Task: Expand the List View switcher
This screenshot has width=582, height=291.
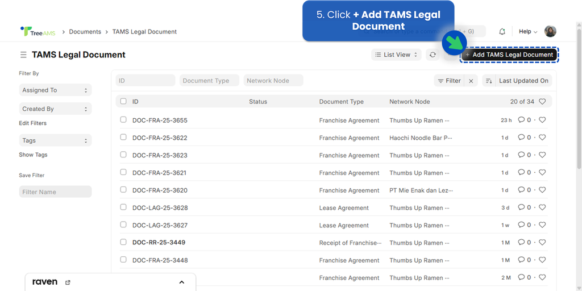Action: pyautogui.click(x=396, y=55)
